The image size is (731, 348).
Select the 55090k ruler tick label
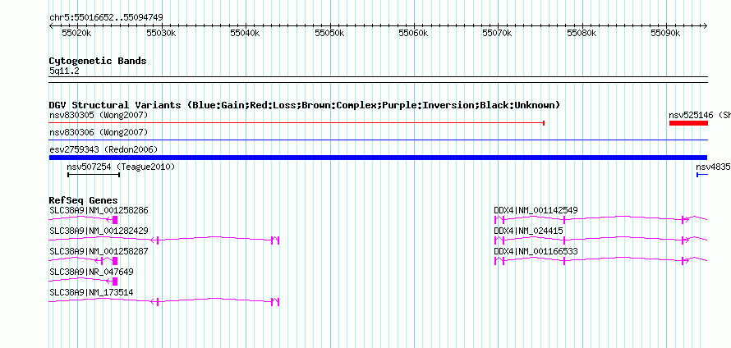click(665, 34)
